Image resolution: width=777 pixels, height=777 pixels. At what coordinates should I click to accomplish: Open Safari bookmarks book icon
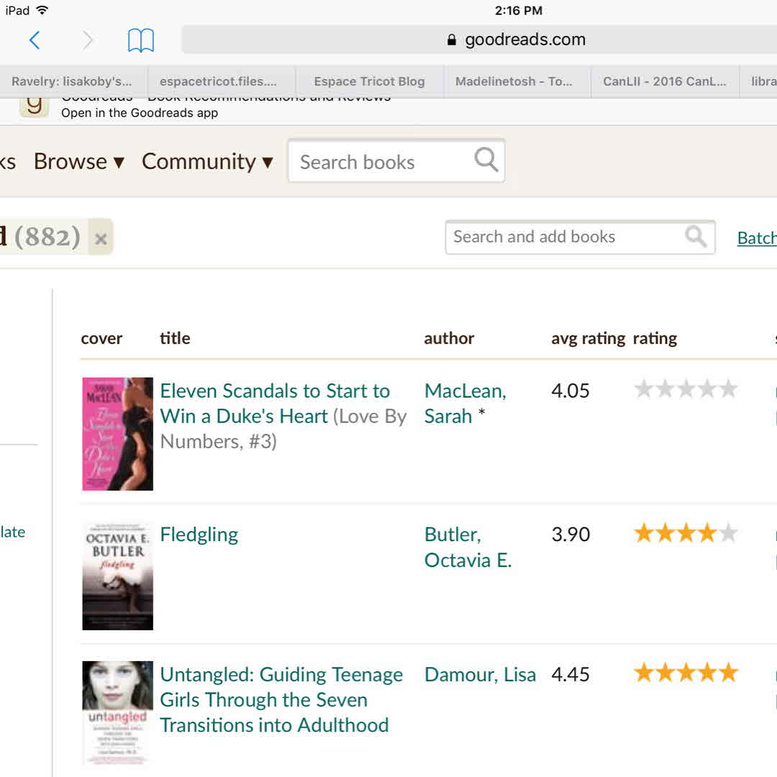pyautogui.click(x=140, y=40)
